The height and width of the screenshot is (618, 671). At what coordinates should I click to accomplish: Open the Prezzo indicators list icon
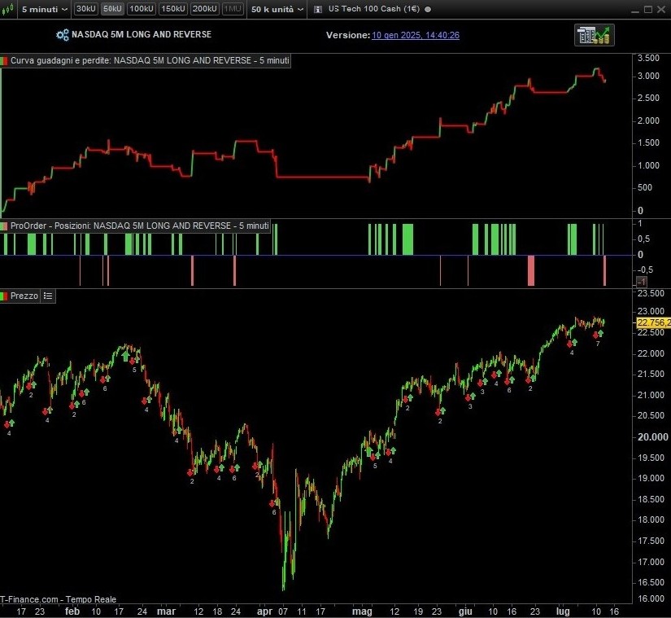click(48, 296)
